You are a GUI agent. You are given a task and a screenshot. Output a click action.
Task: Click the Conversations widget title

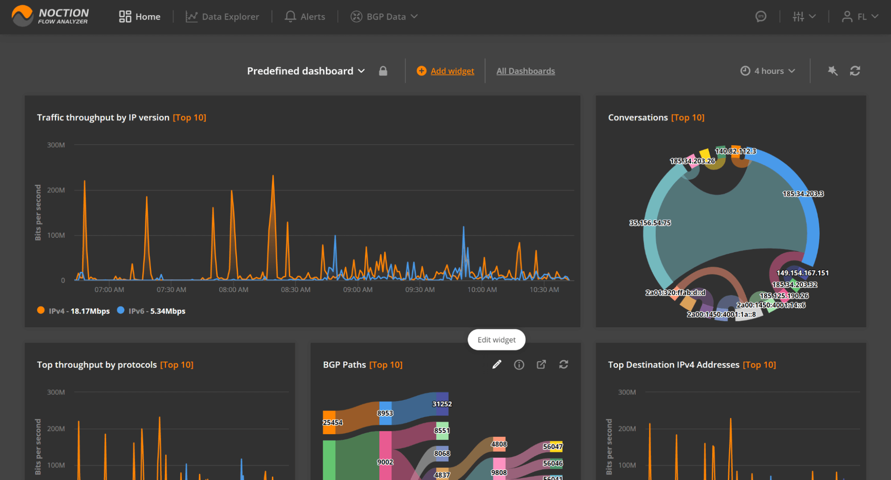click(x=638, y=118)
